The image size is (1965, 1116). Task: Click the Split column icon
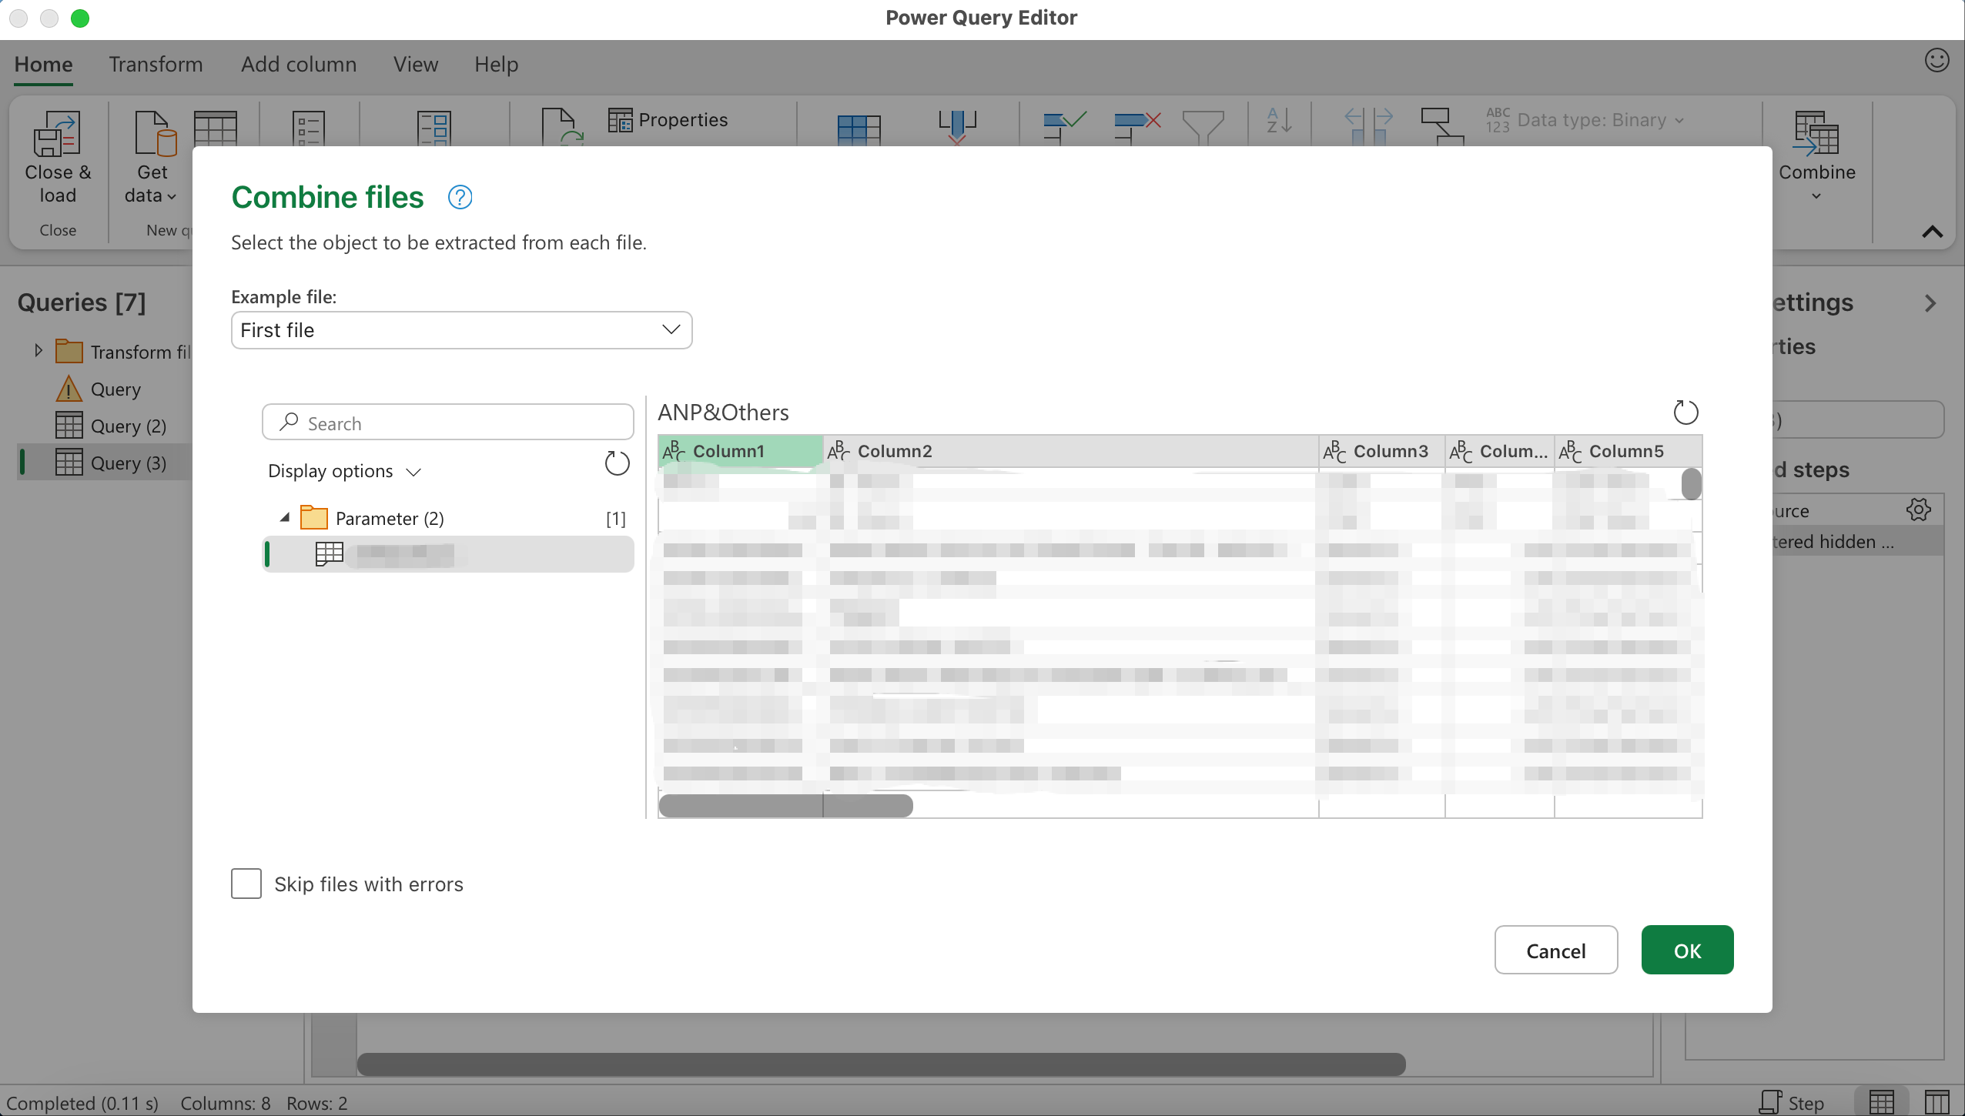tap(1368, 126)
